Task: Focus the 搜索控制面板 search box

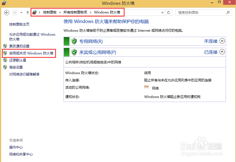Action: (204, 13)
